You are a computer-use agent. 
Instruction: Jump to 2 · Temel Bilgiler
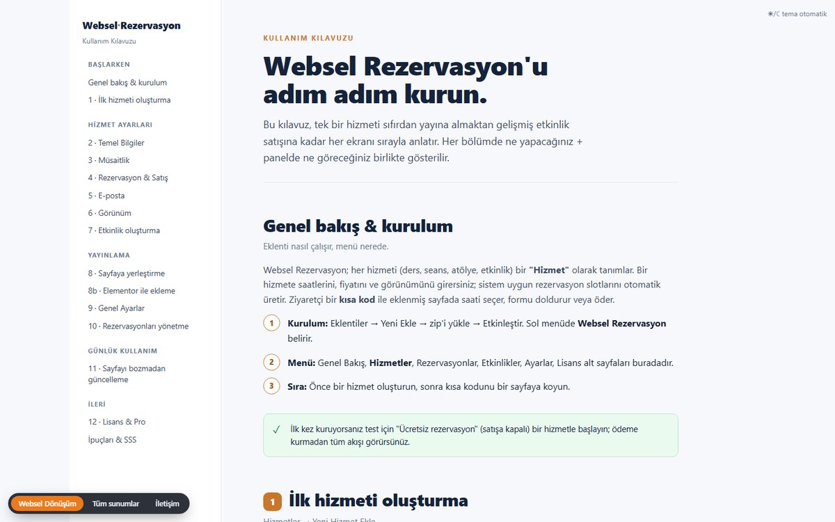[x=116, y=143]
